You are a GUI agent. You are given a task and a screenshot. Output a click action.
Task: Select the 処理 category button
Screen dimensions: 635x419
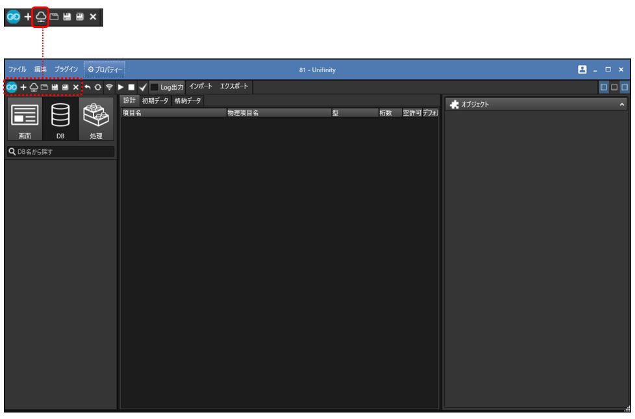96,119
